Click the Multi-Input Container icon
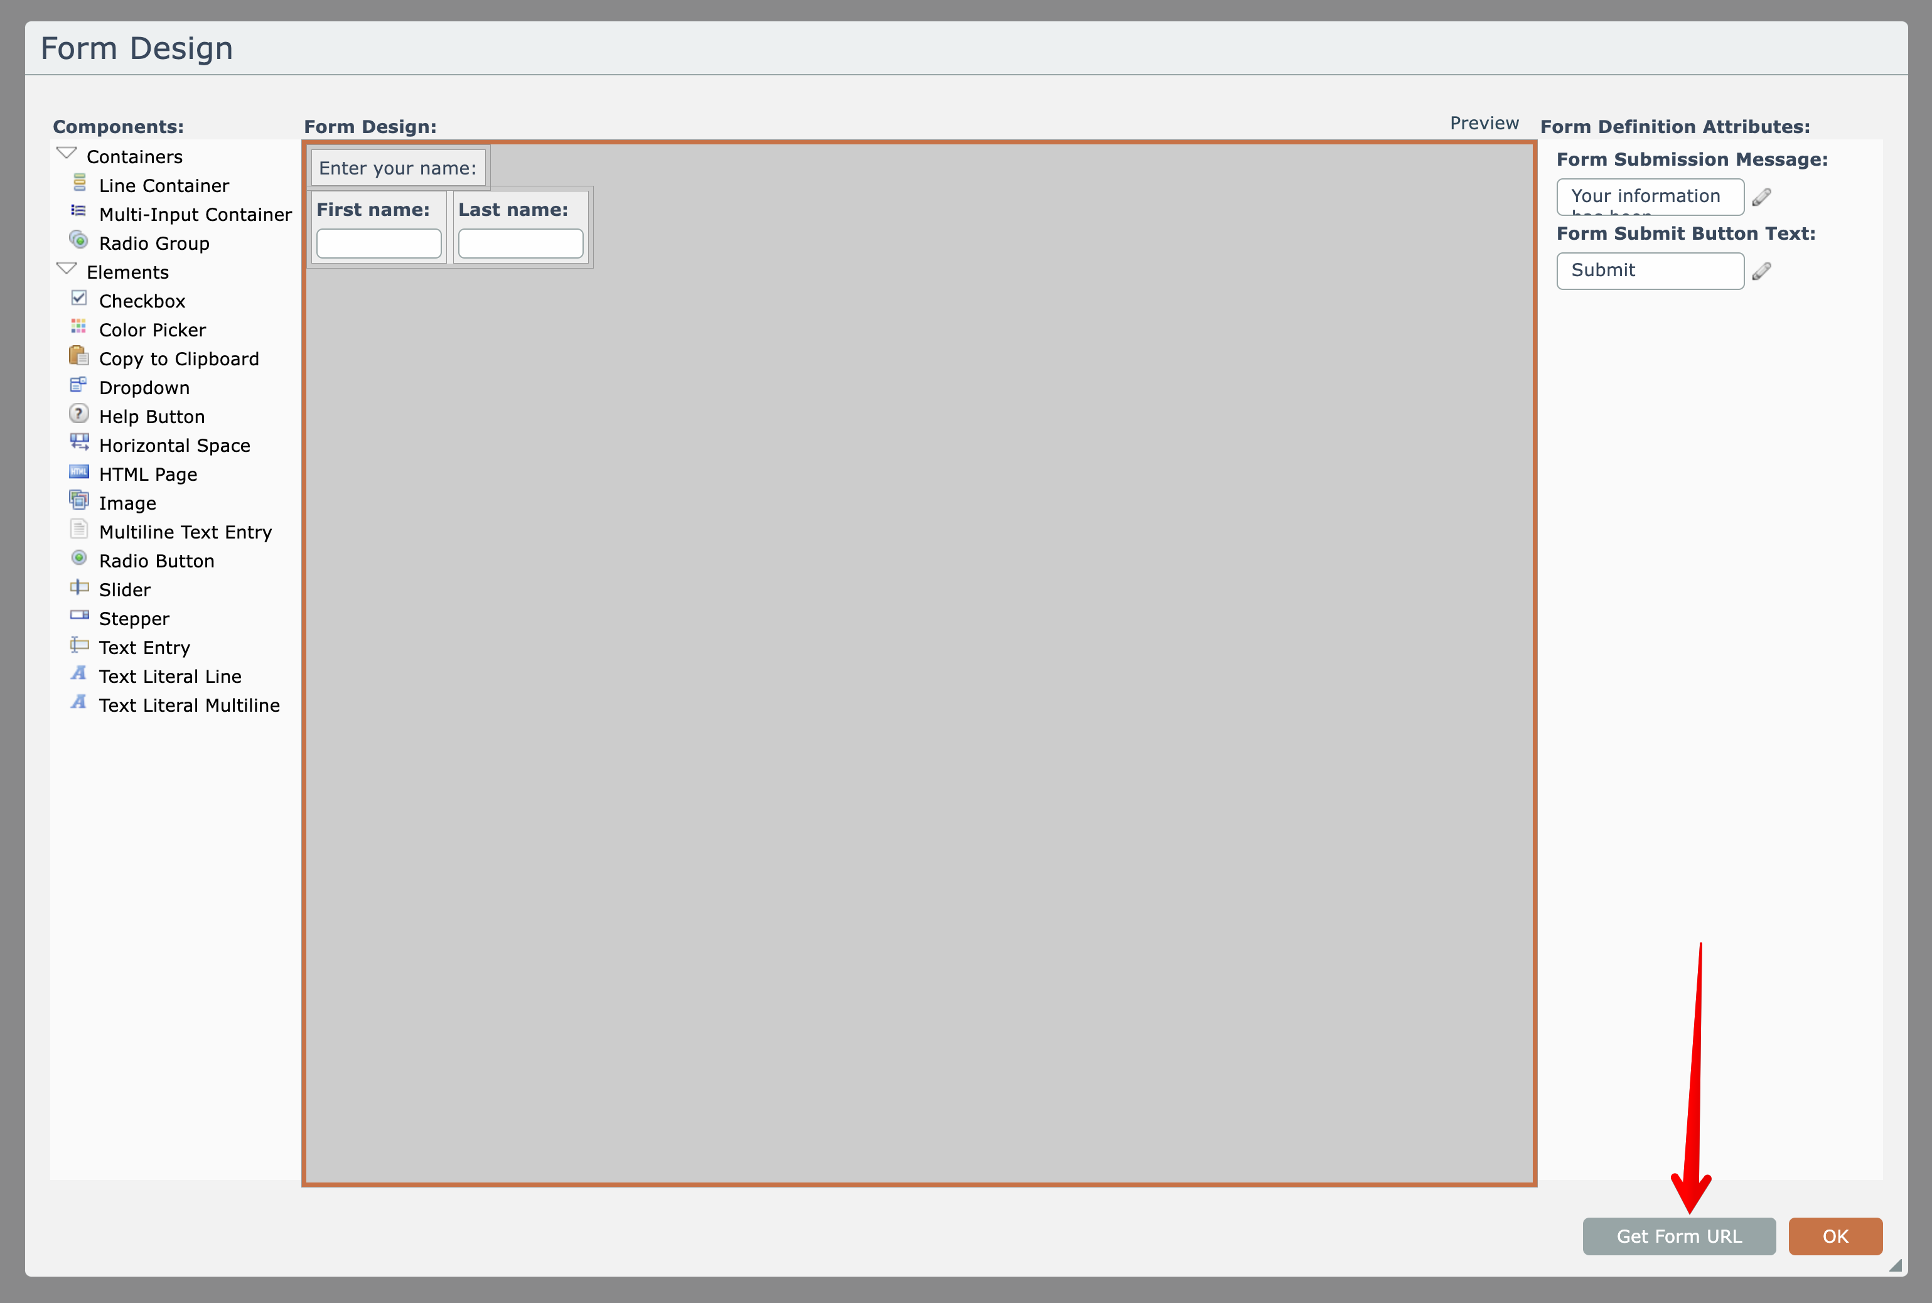The width and height of the screenshot is (1932, 1303). tap(79, 211)
